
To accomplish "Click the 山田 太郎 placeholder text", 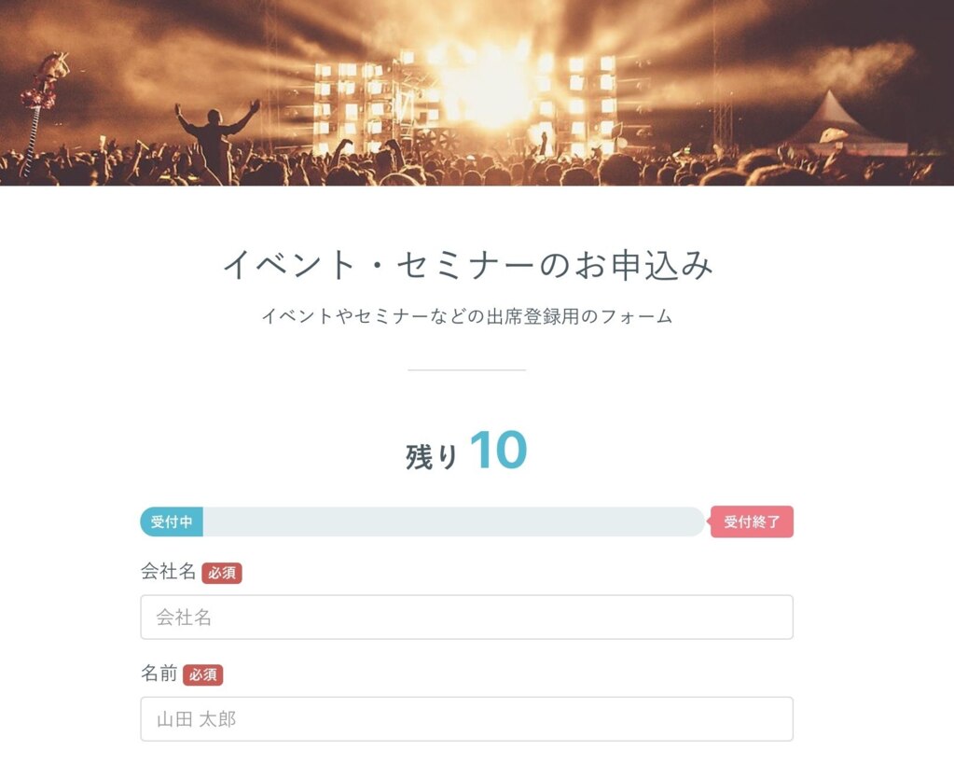I will tap(197, 719).
